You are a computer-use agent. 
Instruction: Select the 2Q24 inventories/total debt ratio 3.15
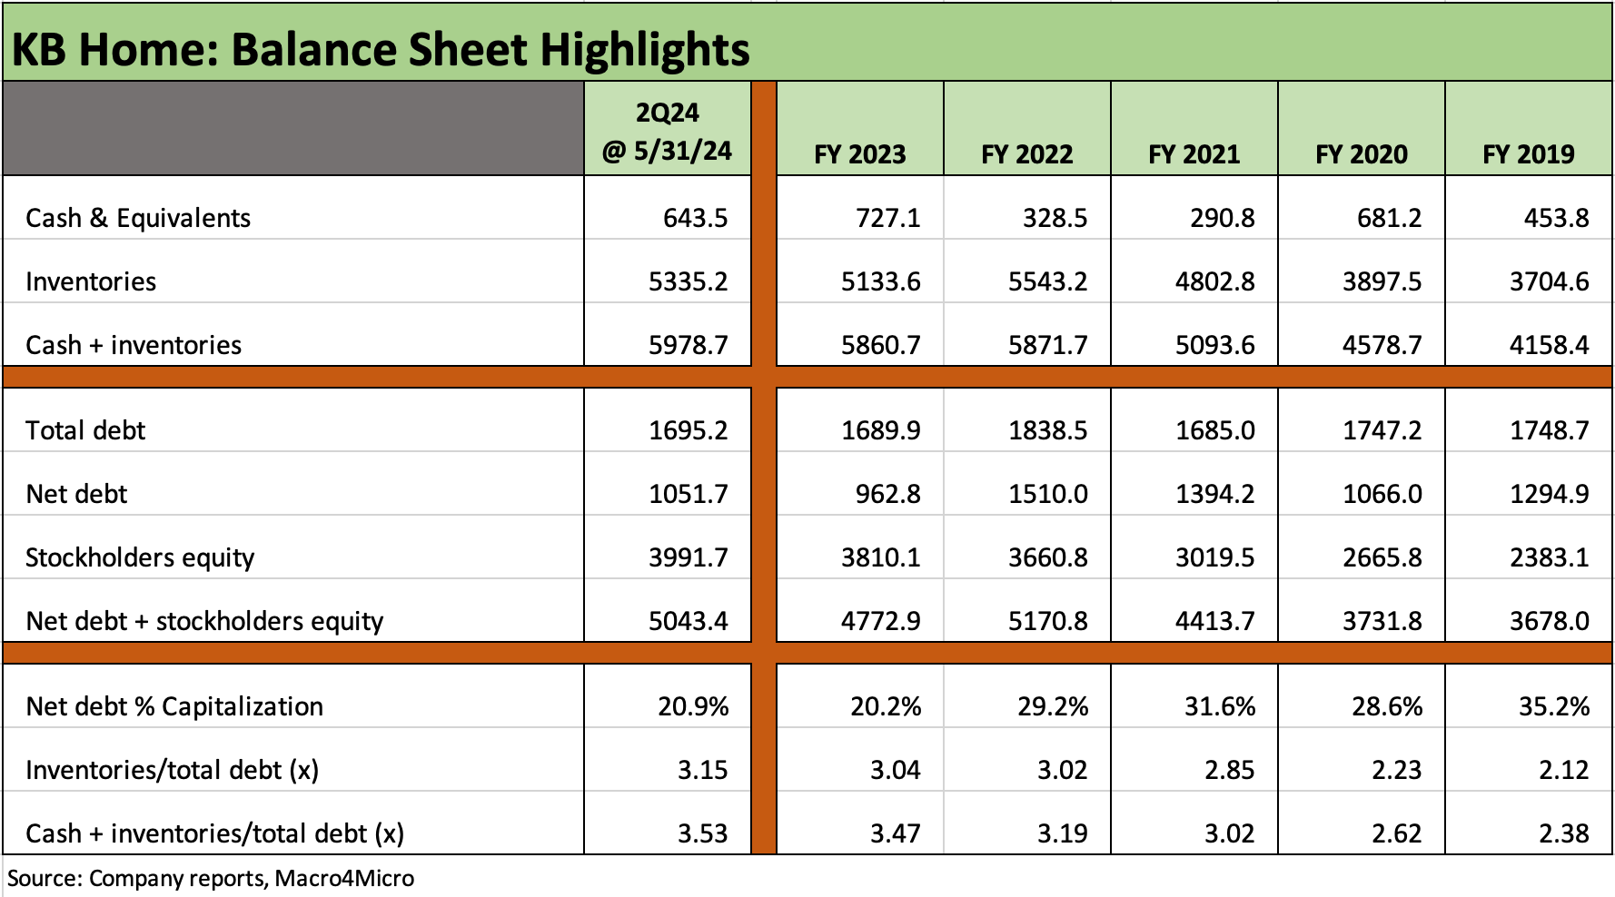pyautogui.click(x=702, y=770)
